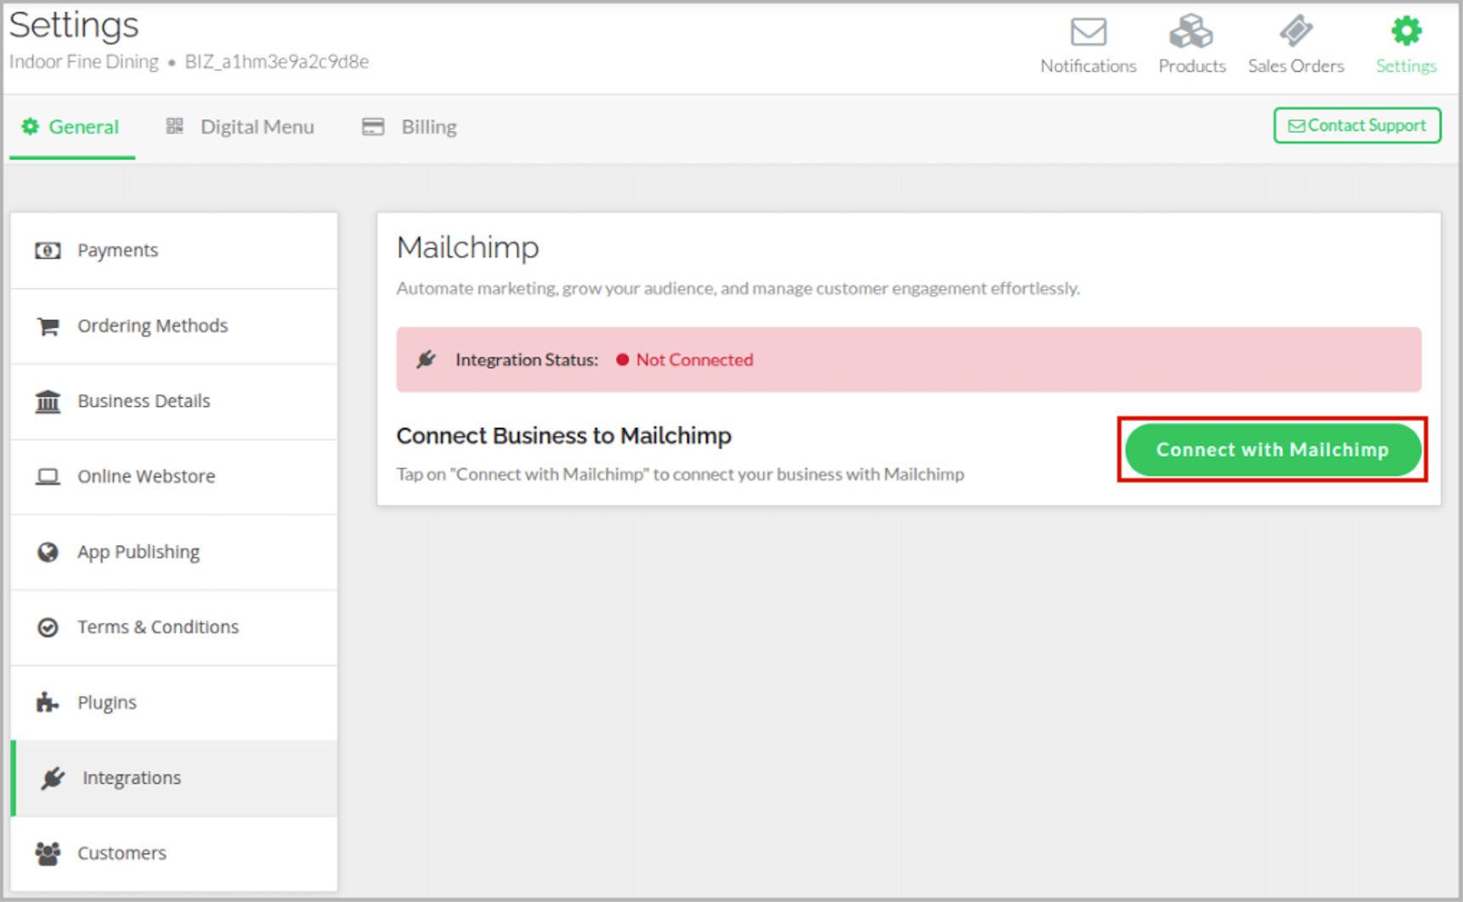
Task: Select Integrations in the sidebar
Action: tap(132, 778)
